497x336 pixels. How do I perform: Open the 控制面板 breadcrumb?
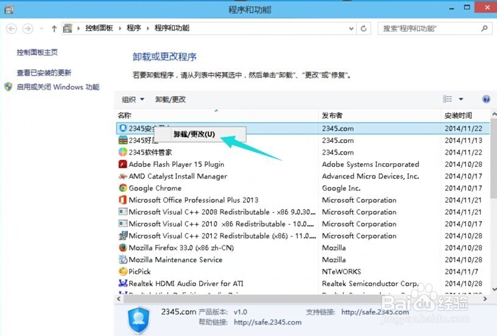99,28
